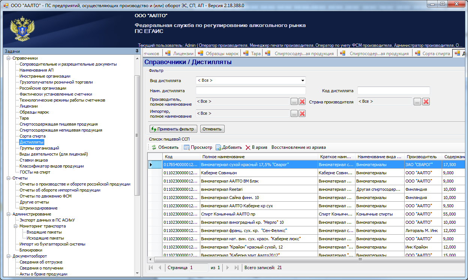Collapse the Администрирование tree node

click(x=9, y=214)
